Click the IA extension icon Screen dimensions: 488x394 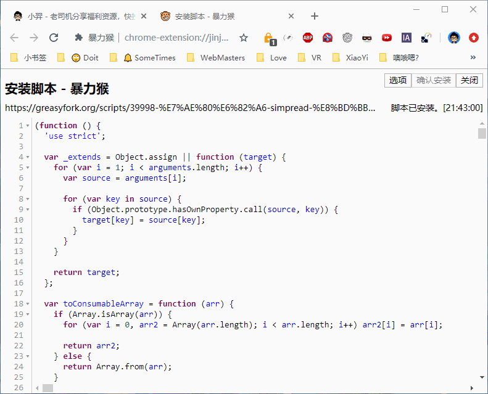(x=406, y=38)
